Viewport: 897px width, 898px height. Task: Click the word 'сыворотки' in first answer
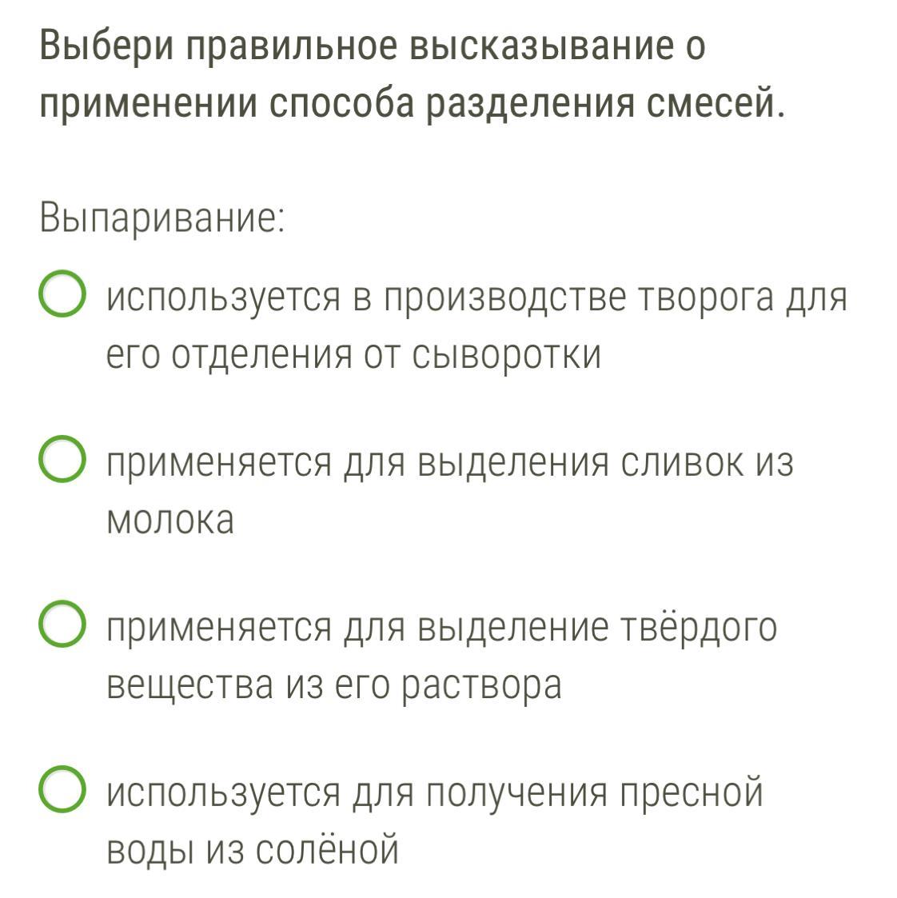[507, 355]
